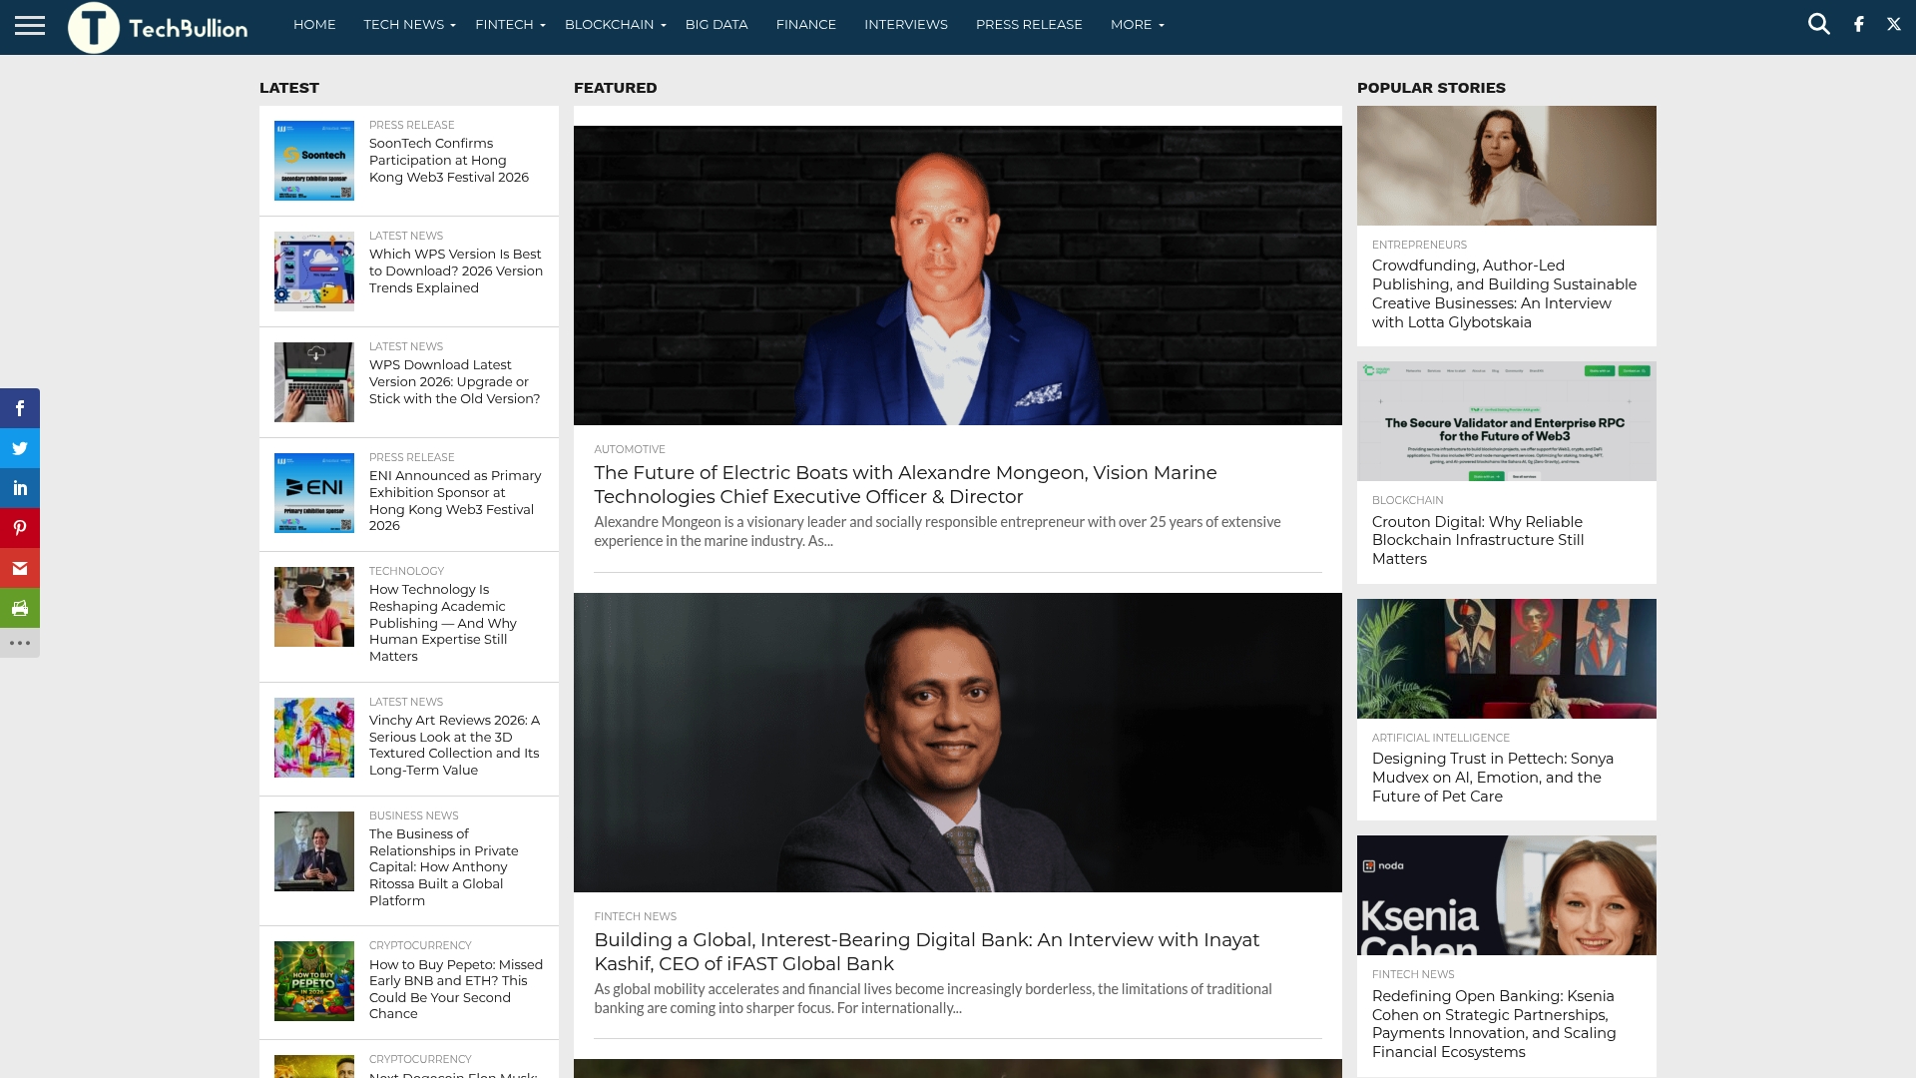Expand the TECH NEWS dropdown
Image resolution: width=1916 pixels, height=1078 pixels.
[x=402, y=24]
